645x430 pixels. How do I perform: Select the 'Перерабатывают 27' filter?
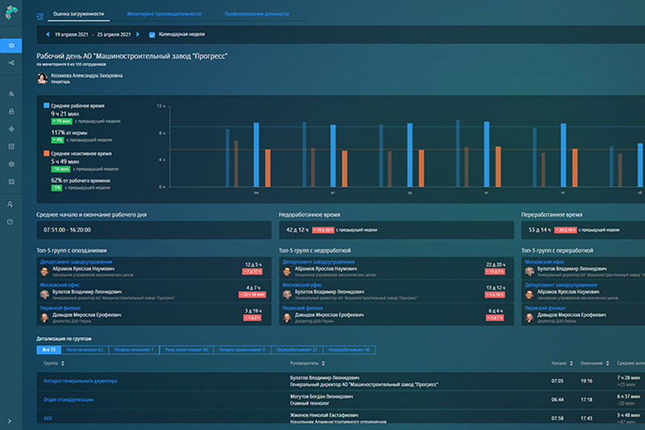pos(297,350)
